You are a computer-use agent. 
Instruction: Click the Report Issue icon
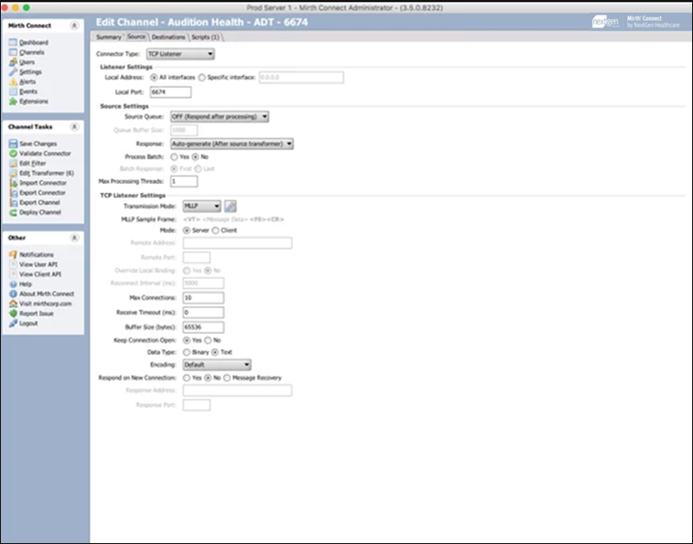tap(13, 313)
